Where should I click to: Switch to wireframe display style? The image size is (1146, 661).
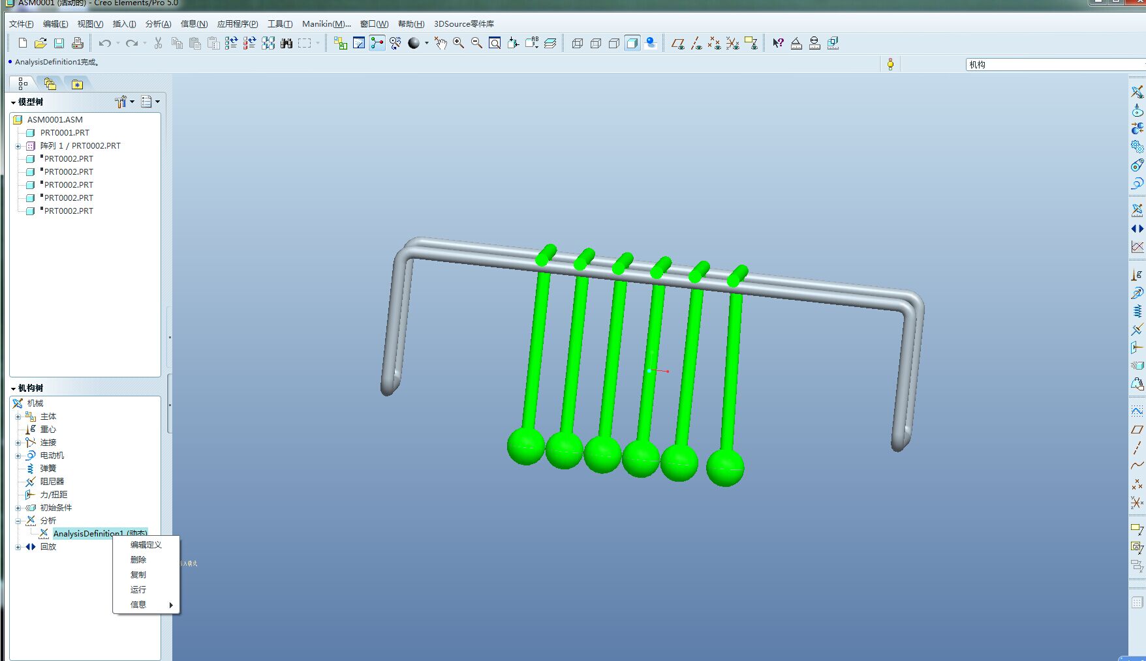point(578,43)
